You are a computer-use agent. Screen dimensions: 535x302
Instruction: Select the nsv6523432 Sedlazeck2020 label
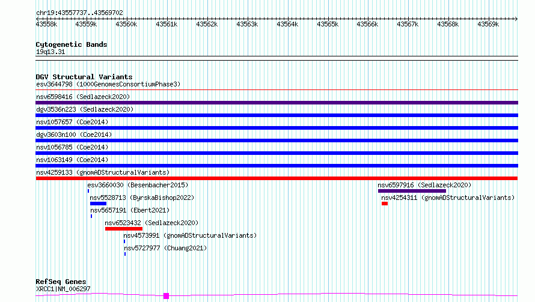pos(151,223)
